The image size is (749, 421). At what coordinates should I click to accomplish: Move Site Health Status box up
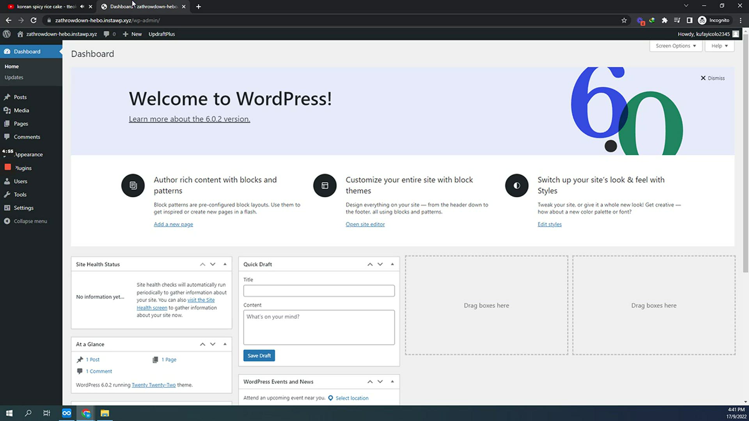[202, 264]
